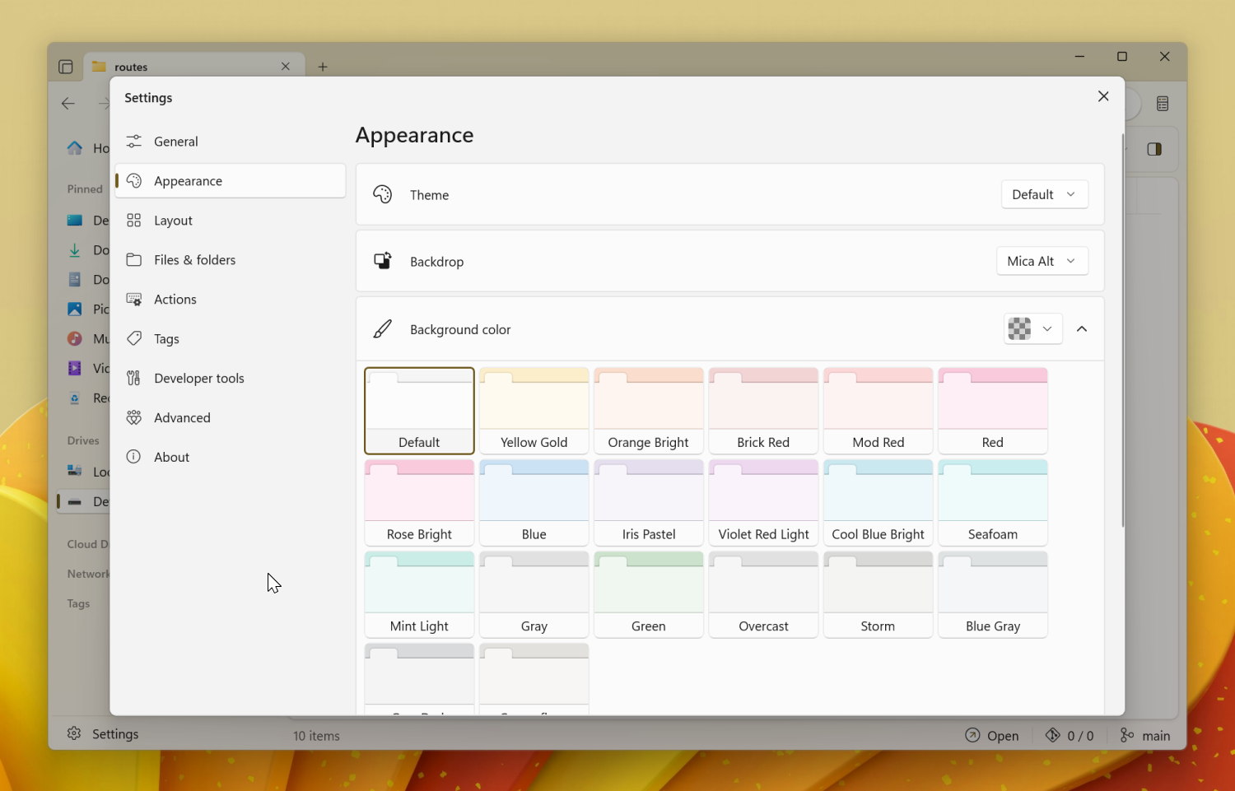Open the Backdrop dropdown showing Mica Alt
Viewport: 1235px width, 791px height.
click(1042, 261)
